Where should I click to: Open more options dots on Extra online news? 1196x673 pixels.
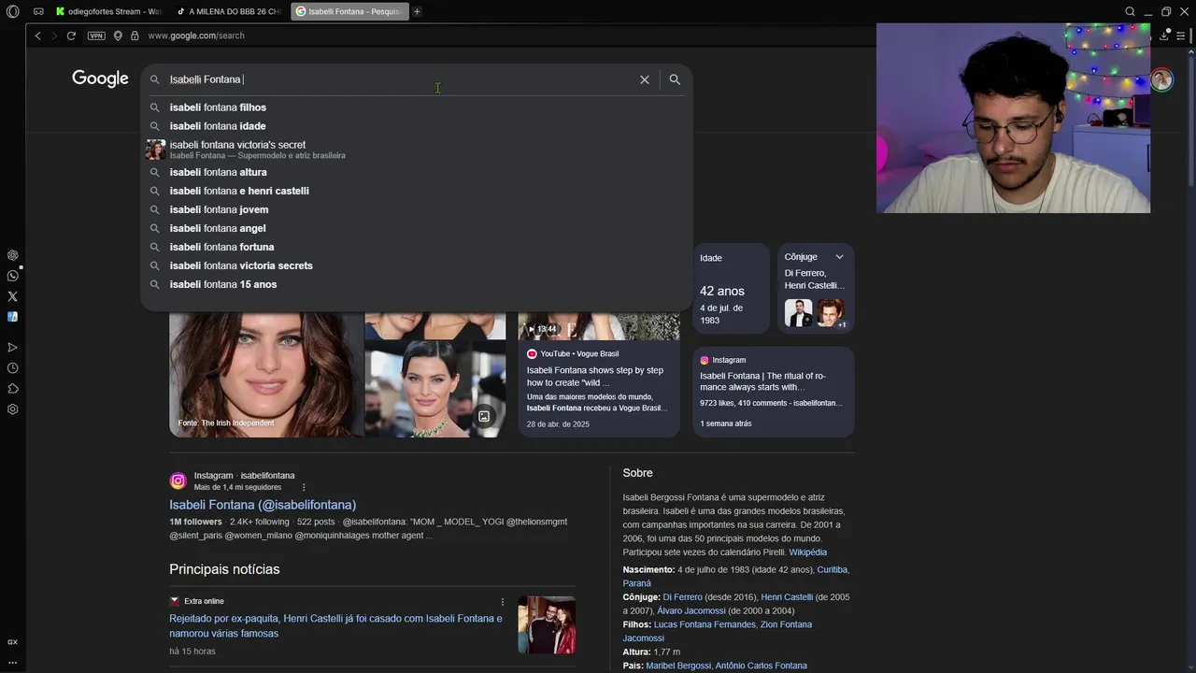click(502, 602)
